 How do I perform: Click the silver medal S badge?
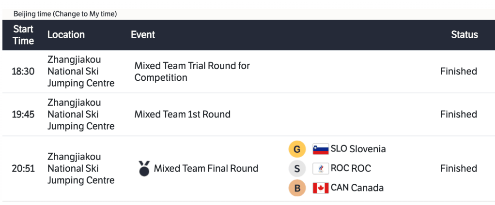pos(297,169)
